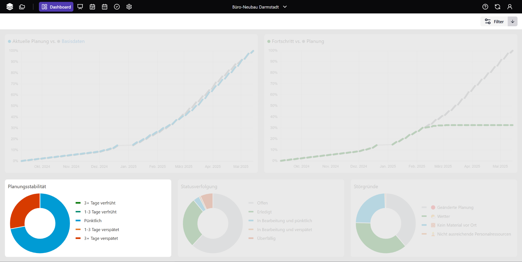Click the stacked layers app logo

10,7
